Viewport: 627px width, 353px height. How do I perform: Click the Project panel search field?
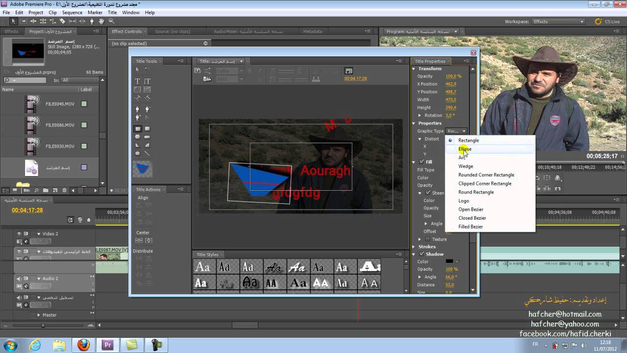click(25, 80)
